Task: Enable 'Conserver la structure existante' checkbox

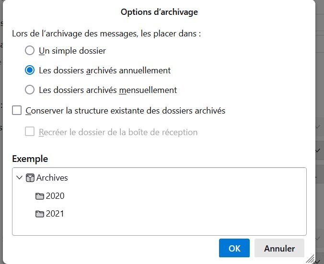Action: point(17,111)
